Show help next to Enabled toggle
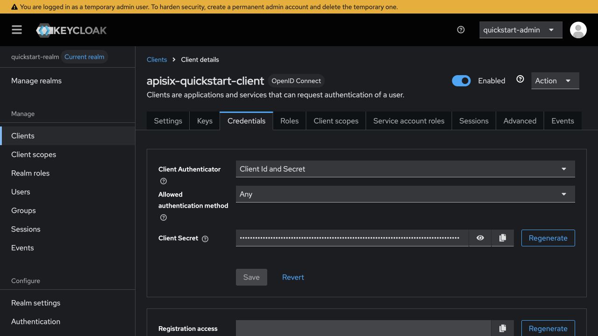The width and height of the screenshot is (598, 336). pos(520,79)
